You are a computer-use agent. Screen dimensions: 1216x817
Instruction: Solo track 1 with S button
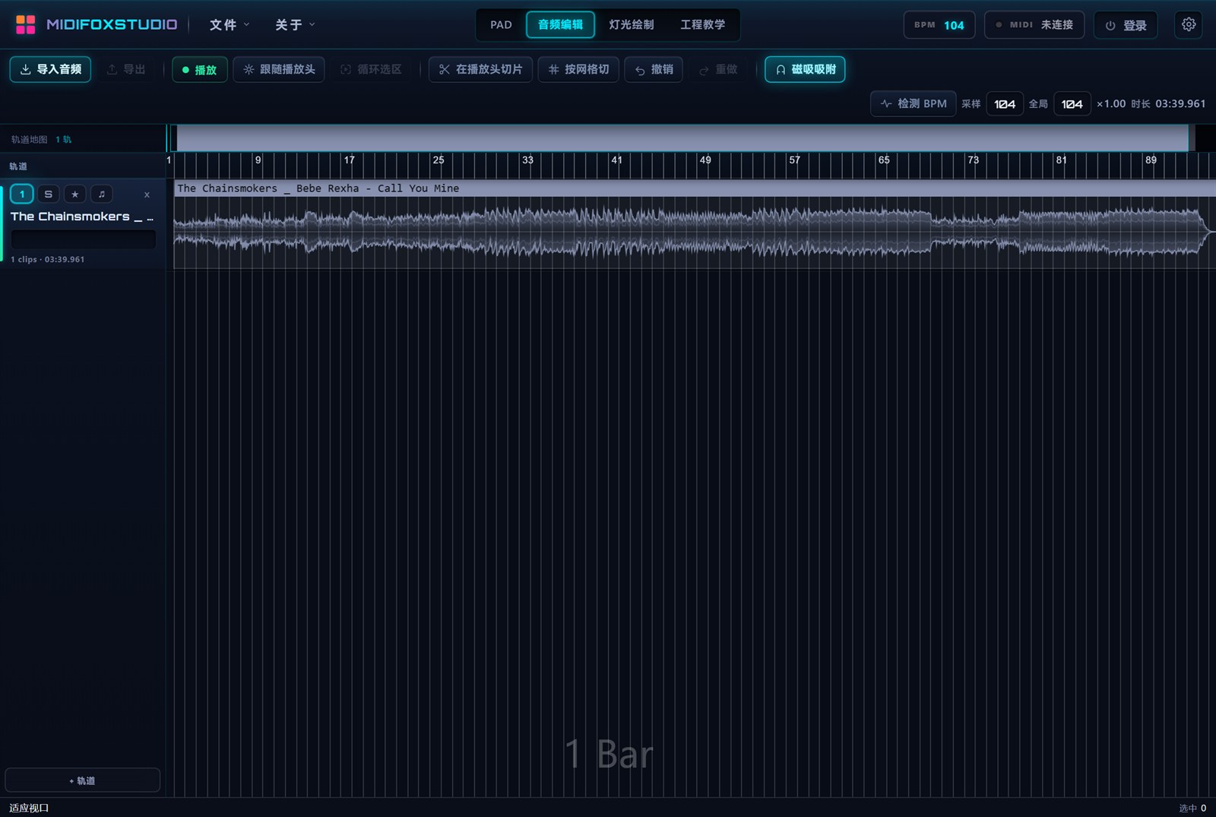[49, 195]
